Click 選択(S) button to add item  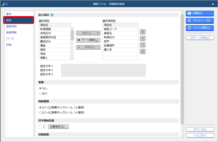pyautogui.click(x=88, y=33)
